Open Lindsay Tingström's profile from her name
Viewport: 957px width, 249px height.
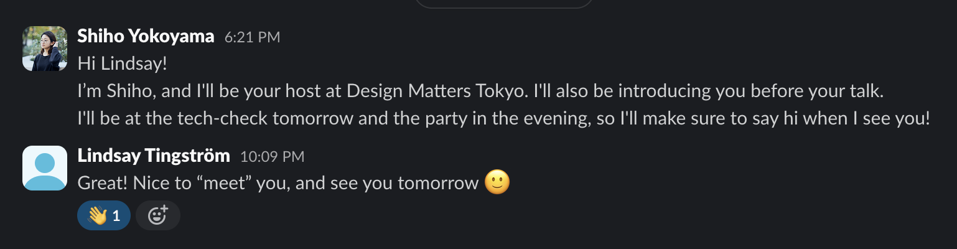[x=154, y=156]
